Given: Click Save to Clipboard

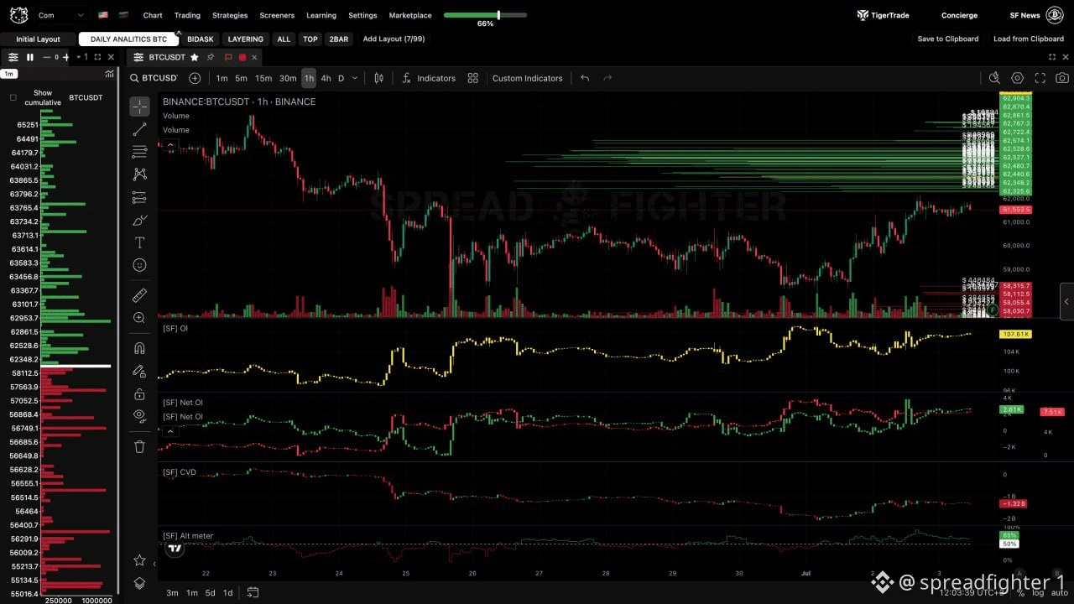Looking at the screenshot, I should coord(947,39).
